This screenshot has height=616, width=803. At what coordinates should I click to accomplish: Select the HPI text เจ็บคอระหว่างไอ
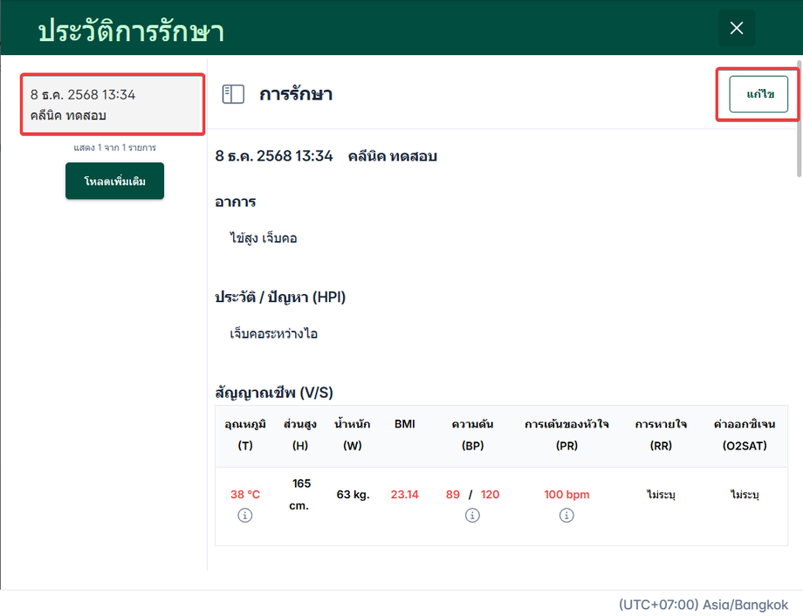point(273,334)
